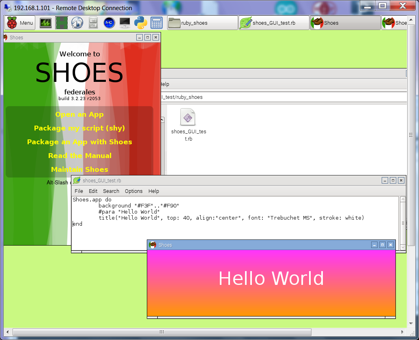Select 'Package an App with Shoes'
The width and height of the screenshot is (419, 340).
pyautogui.click(x=80, y=142)
